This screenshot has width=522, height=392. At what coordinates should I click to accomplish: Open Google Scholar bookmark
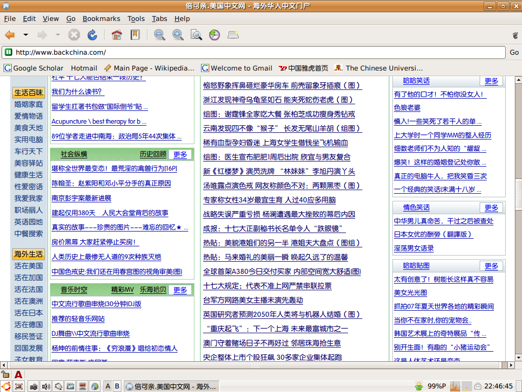34,68
